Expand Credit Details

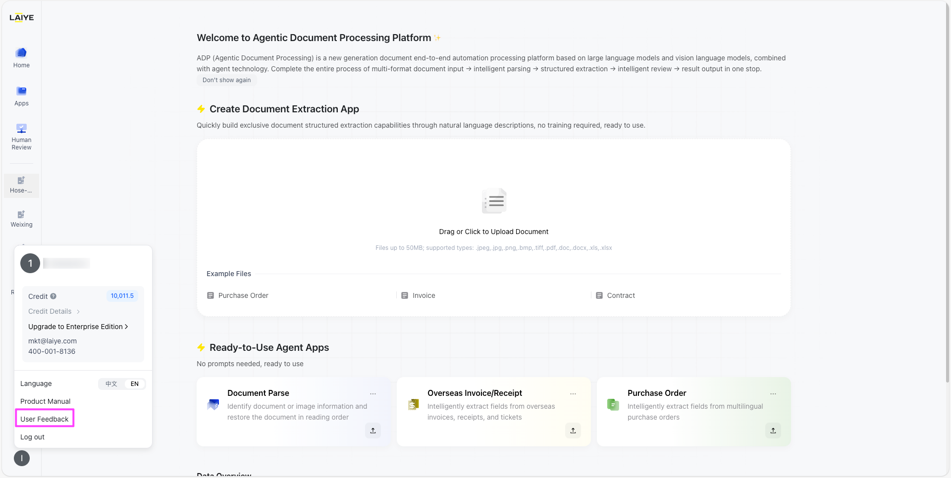coord(53,311)
